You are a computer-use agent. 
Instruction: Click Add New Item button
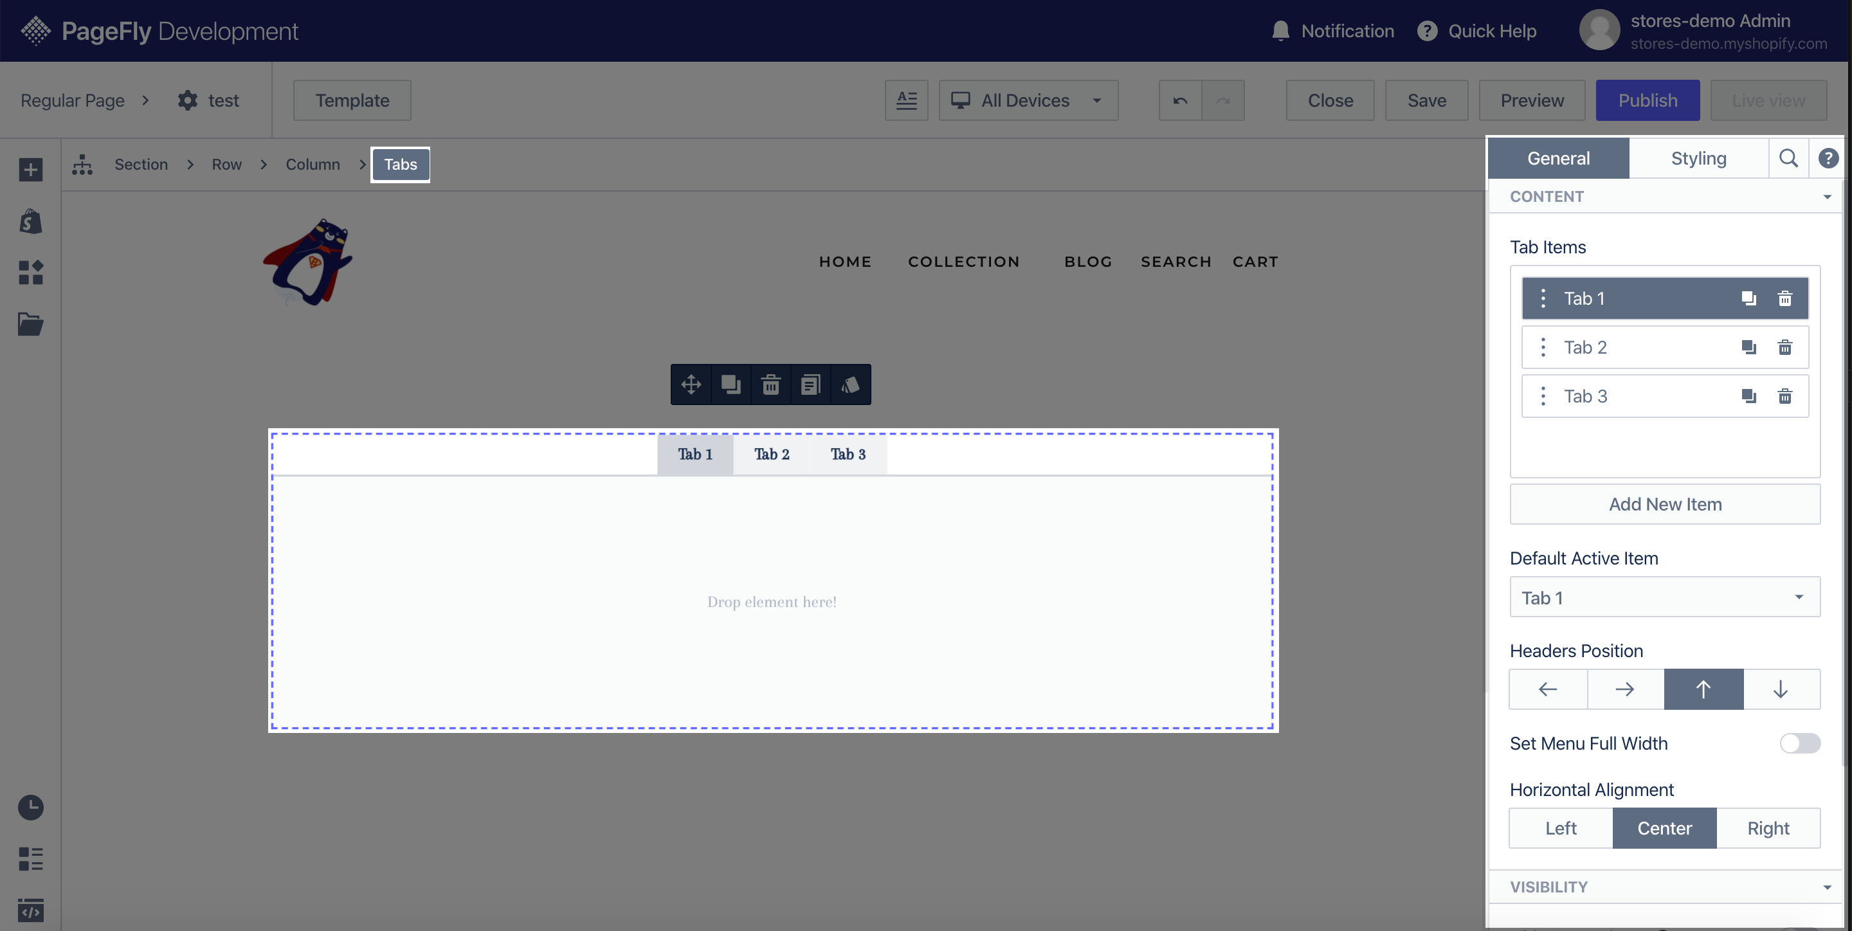[x=1664, y=504]
